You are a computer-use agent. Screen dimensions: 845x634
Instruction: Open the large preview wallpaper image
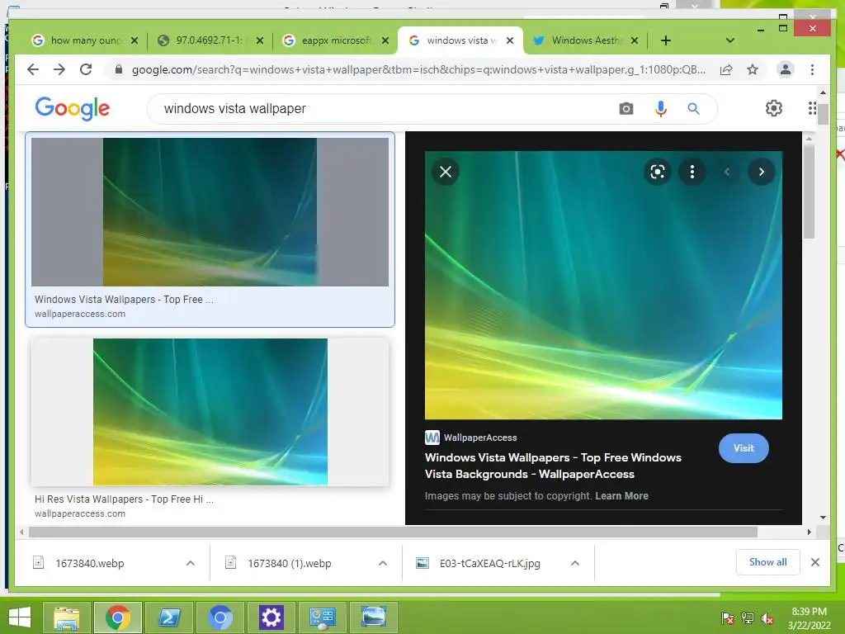click(603, 285)
